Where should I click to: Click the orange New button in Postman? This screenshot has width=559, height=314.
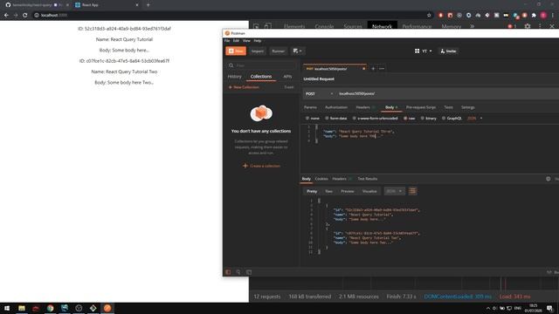[236, 51]
